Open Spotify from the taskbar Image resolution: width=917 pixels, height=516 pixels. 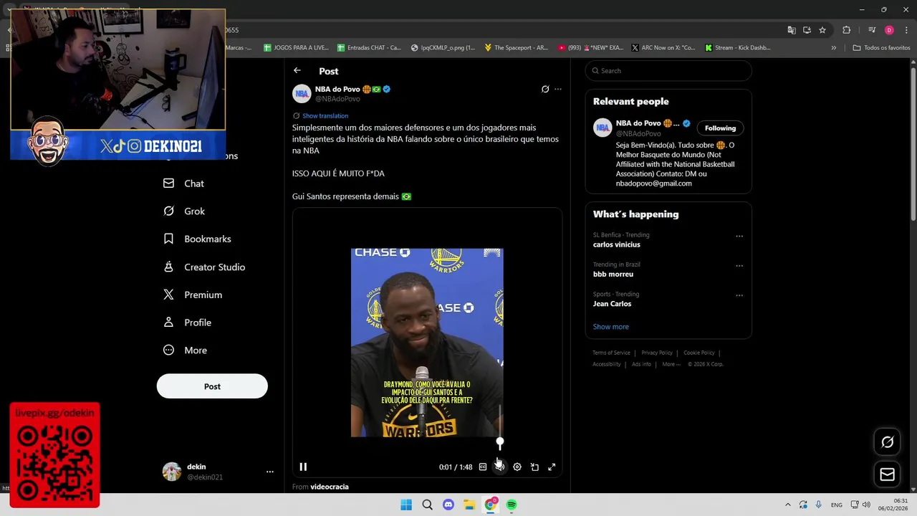pyautogui.click(x=512, y=505)
